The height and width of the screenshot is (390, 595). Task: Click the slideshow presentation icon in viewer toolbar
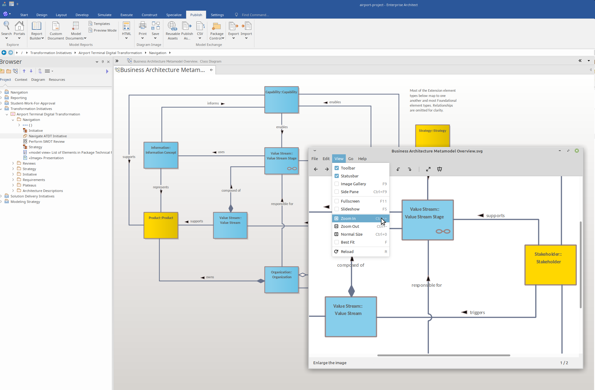[x=440, y=169]
